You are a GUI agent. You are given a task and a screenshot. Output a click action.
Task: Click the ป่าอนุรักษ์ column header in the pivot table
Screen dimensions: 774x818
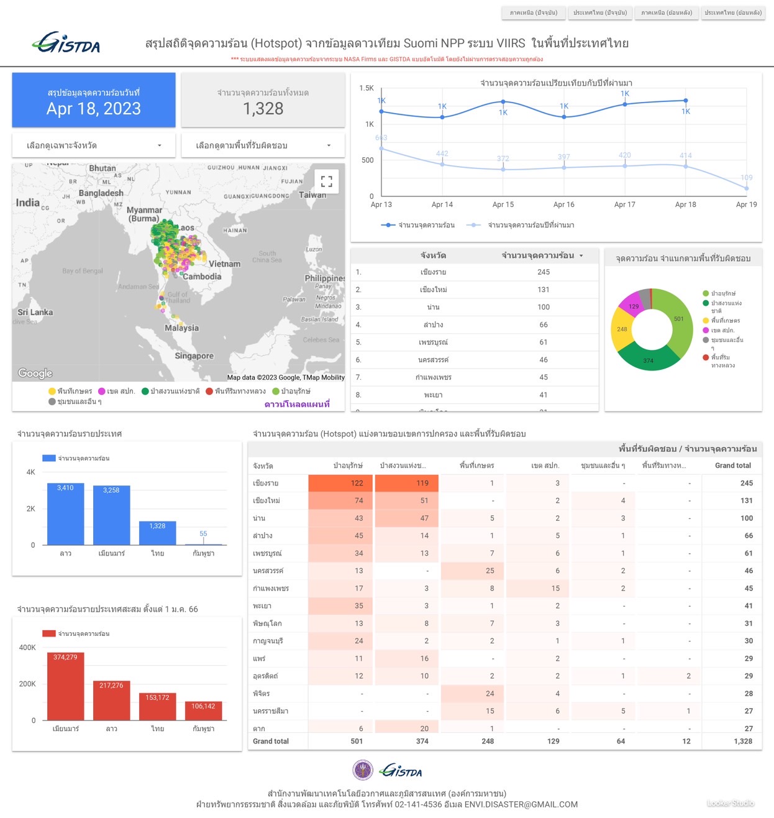[348, 466]
